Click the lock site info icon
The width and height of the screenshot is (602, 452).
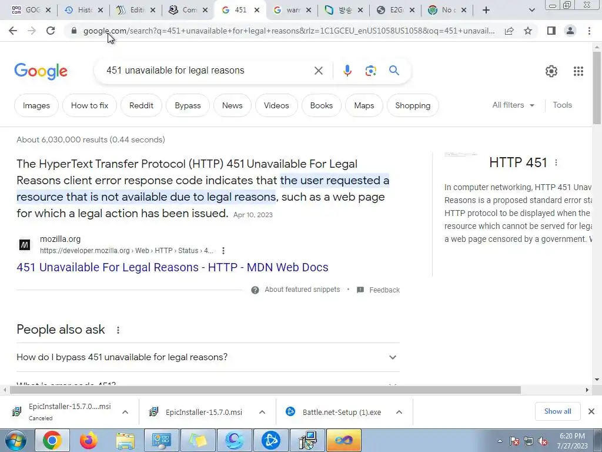pyautogui.click(x=74, y=31)
